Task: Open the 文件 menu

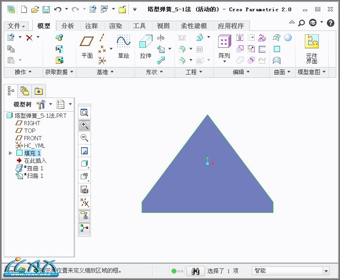Action: (16, 26)
